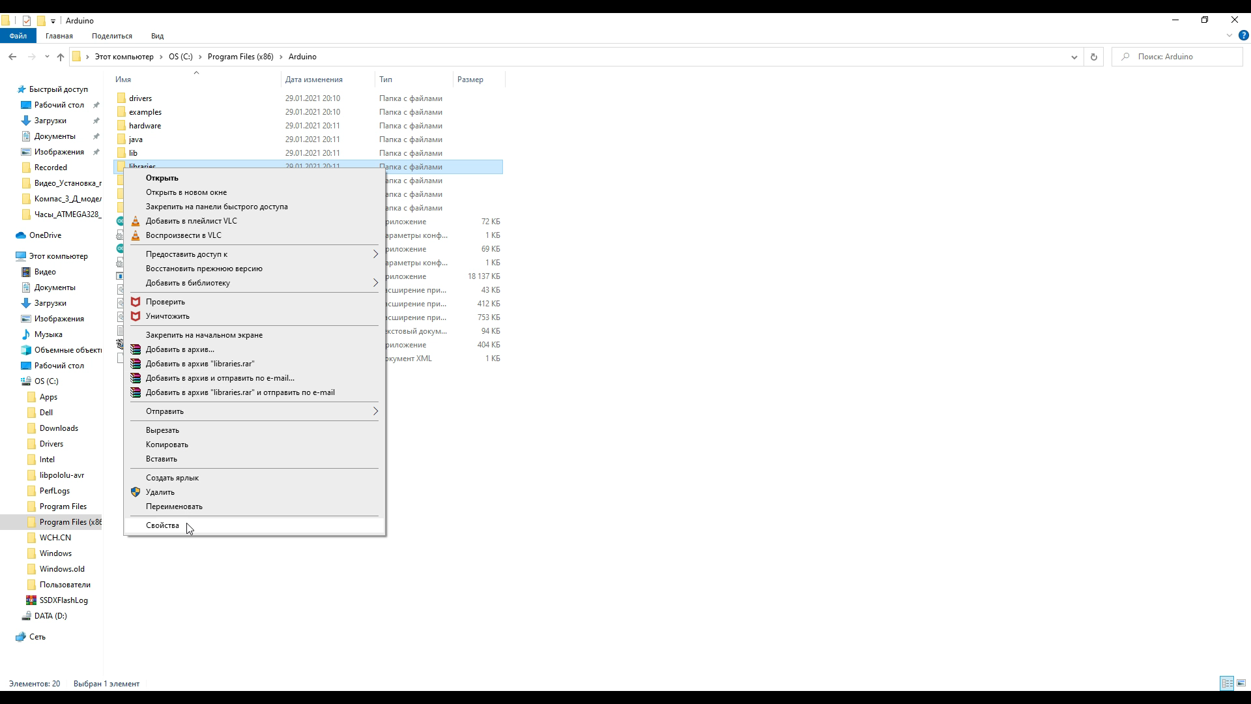Switch to large thumbnails view in the status bar
Viewport: 1251px width, 704px height.
(1241, 683)
